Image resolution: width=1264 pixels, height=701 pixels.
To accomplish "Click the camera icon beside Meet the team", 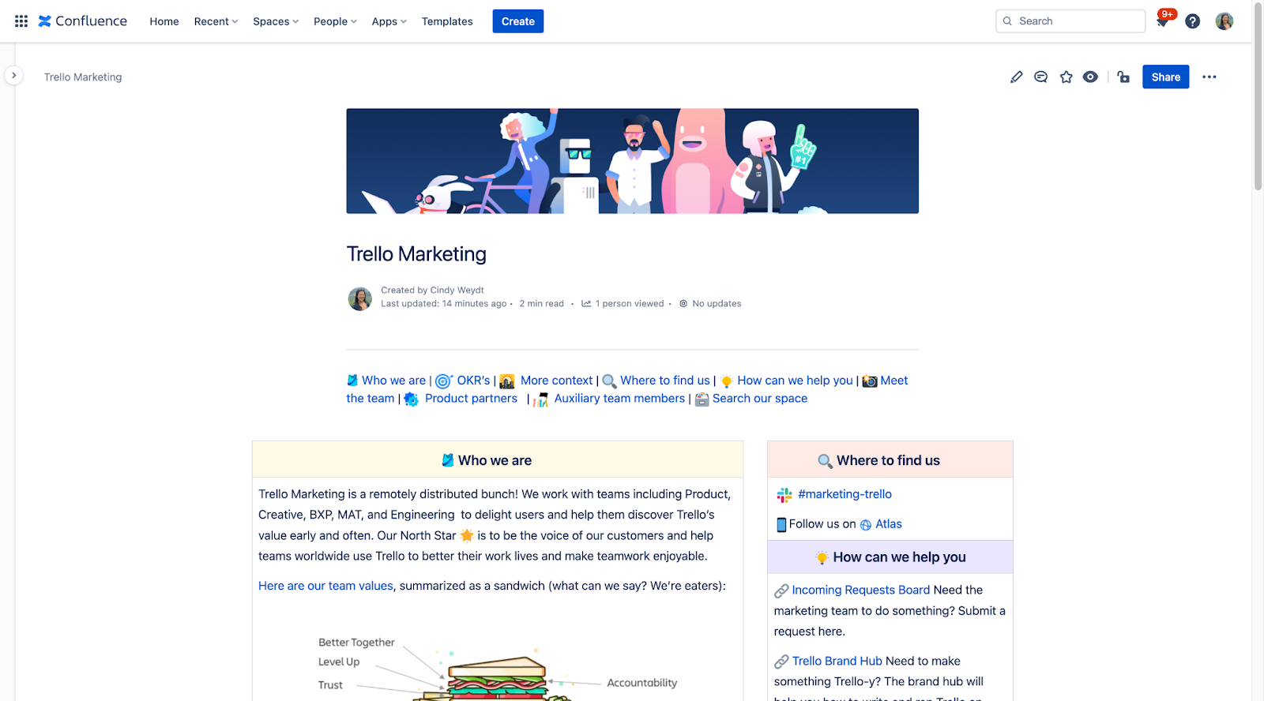I will 870,381.
